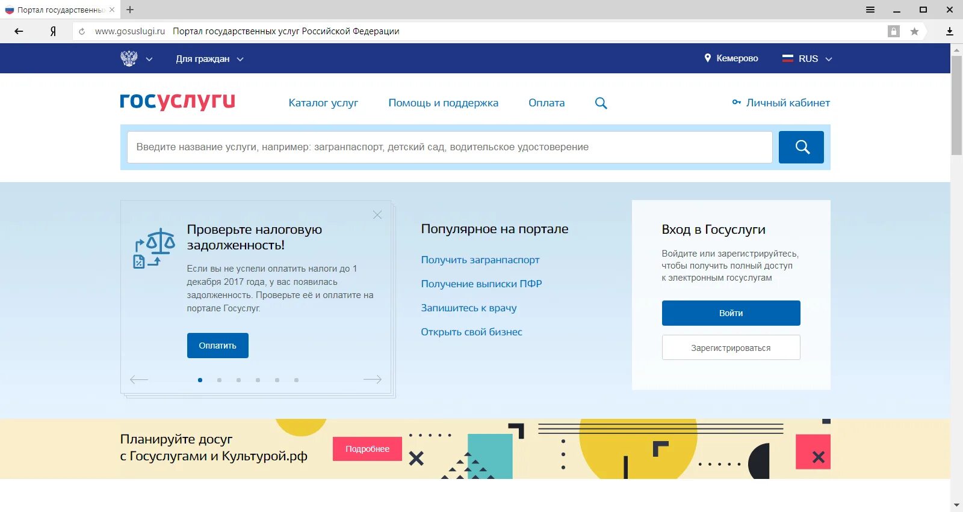
Task: Dismiss the tax debt banner card
Action: 377,215
